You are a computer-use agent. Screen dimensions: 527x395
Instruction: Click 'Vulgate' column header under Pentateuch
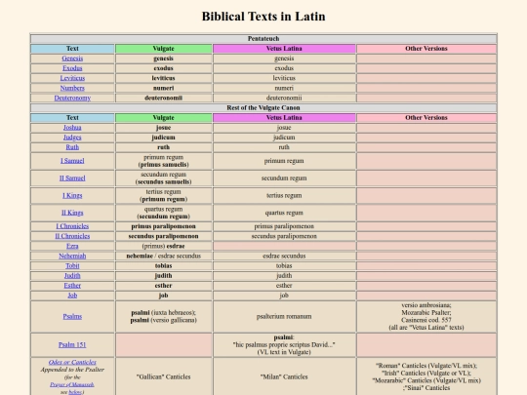(163, 49)
